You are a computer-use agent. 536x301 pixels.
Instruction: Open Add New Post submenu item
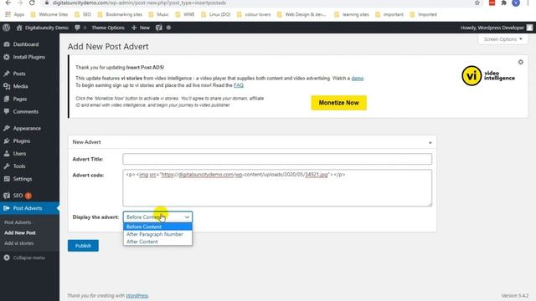tap(20, 233)
